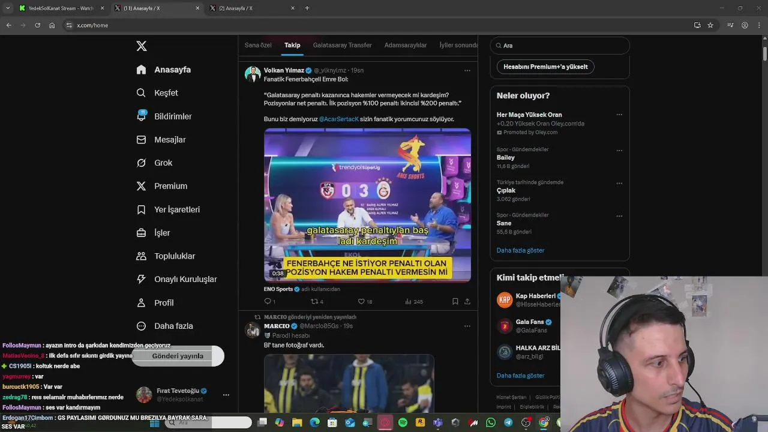Screen dimensions: 768x432
Task: Open Grok in the sidebar
Action: 154,163
